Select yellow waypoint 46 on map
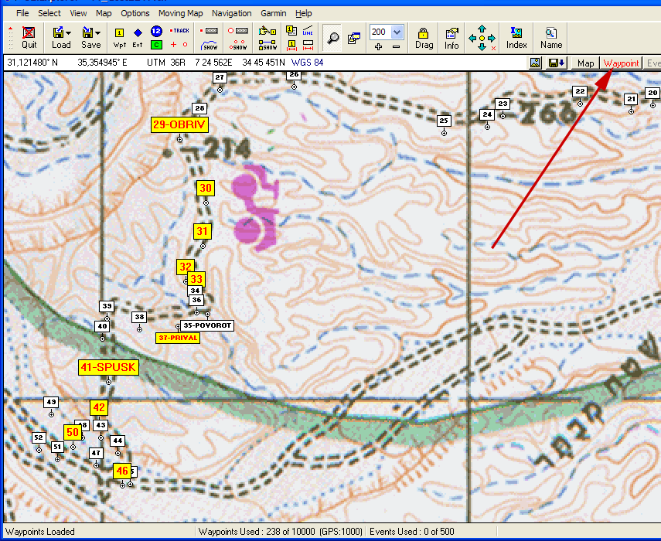Screen dimensions: 661x541 point(122,471)
